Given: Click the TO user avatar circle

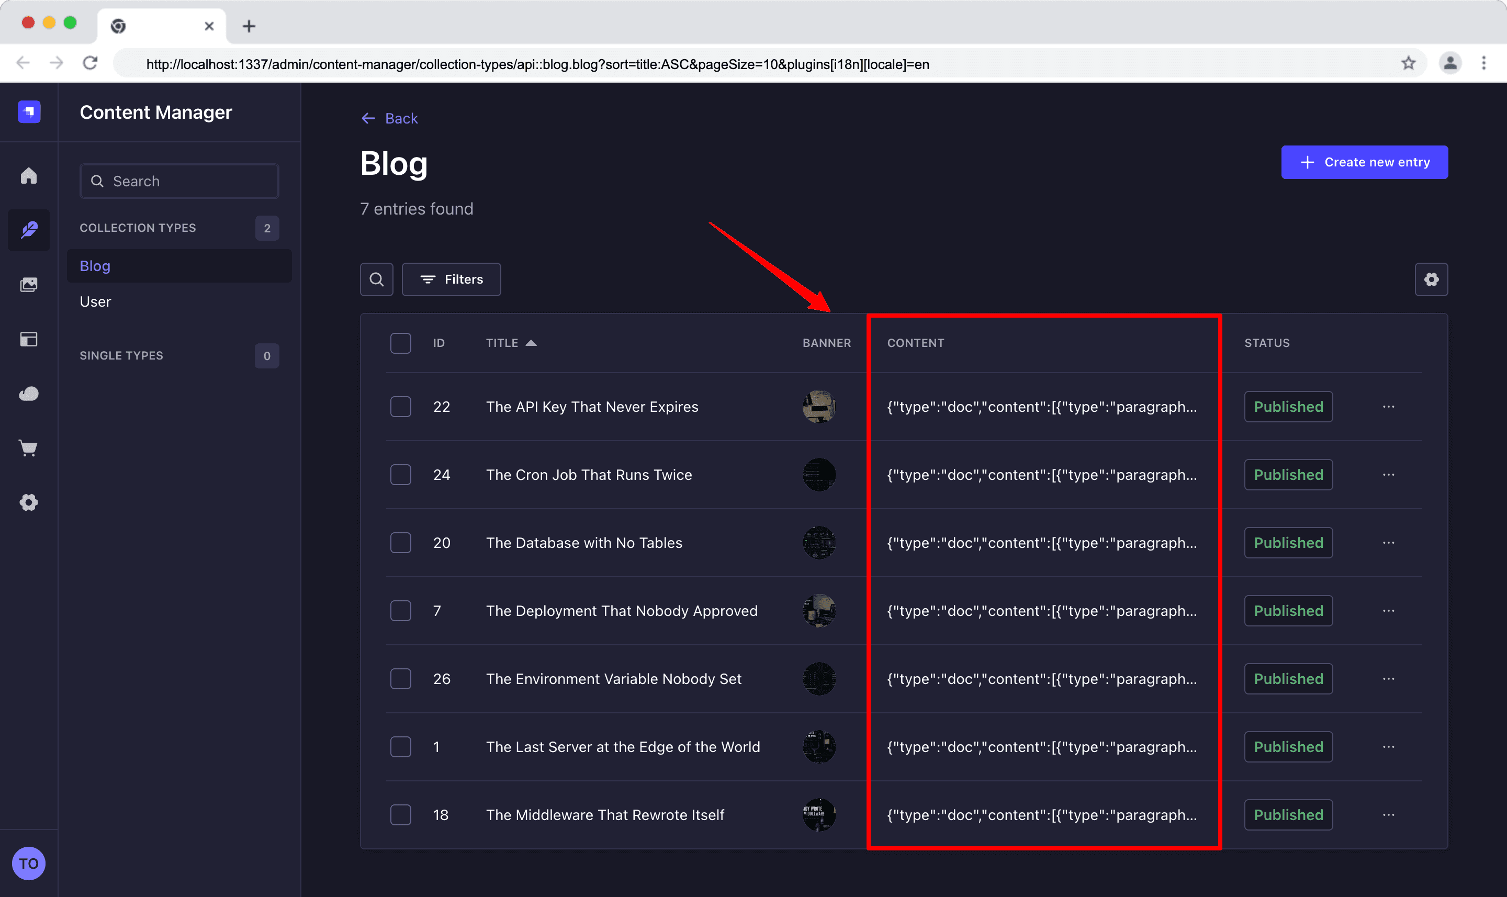Looking at the screenshot, I should click(x=28, y=863).
